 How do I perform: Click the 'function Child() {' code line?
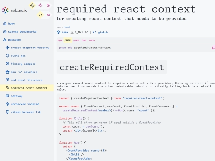tap(74, 118)
